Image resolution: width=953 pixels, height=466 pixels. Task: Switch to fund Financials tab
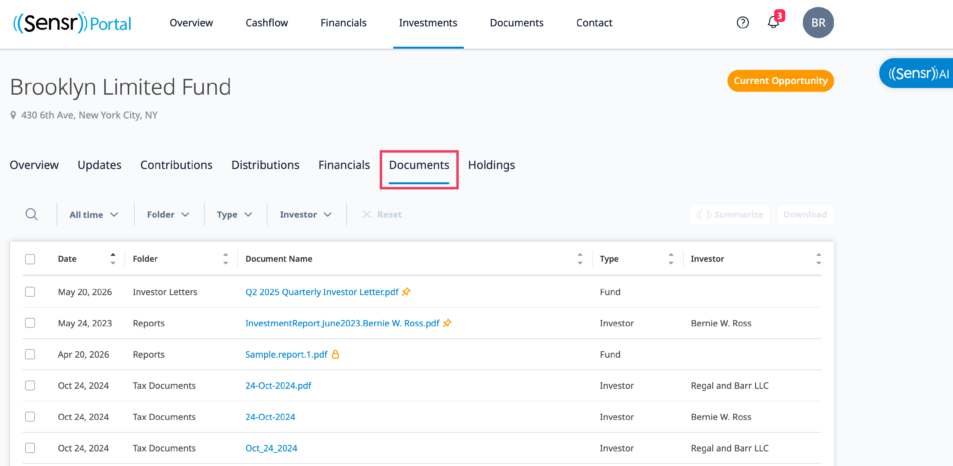(x=344, y=165)
